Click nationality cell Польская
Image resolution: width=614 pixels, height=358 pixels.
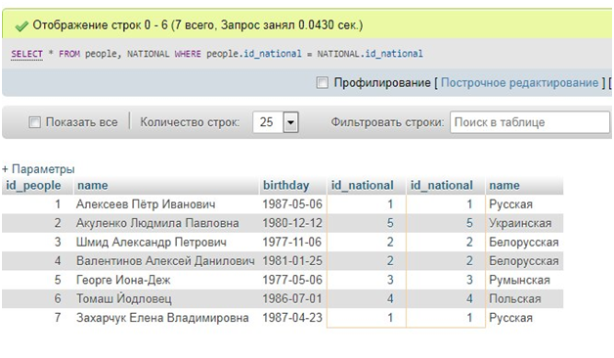point(515,298)
